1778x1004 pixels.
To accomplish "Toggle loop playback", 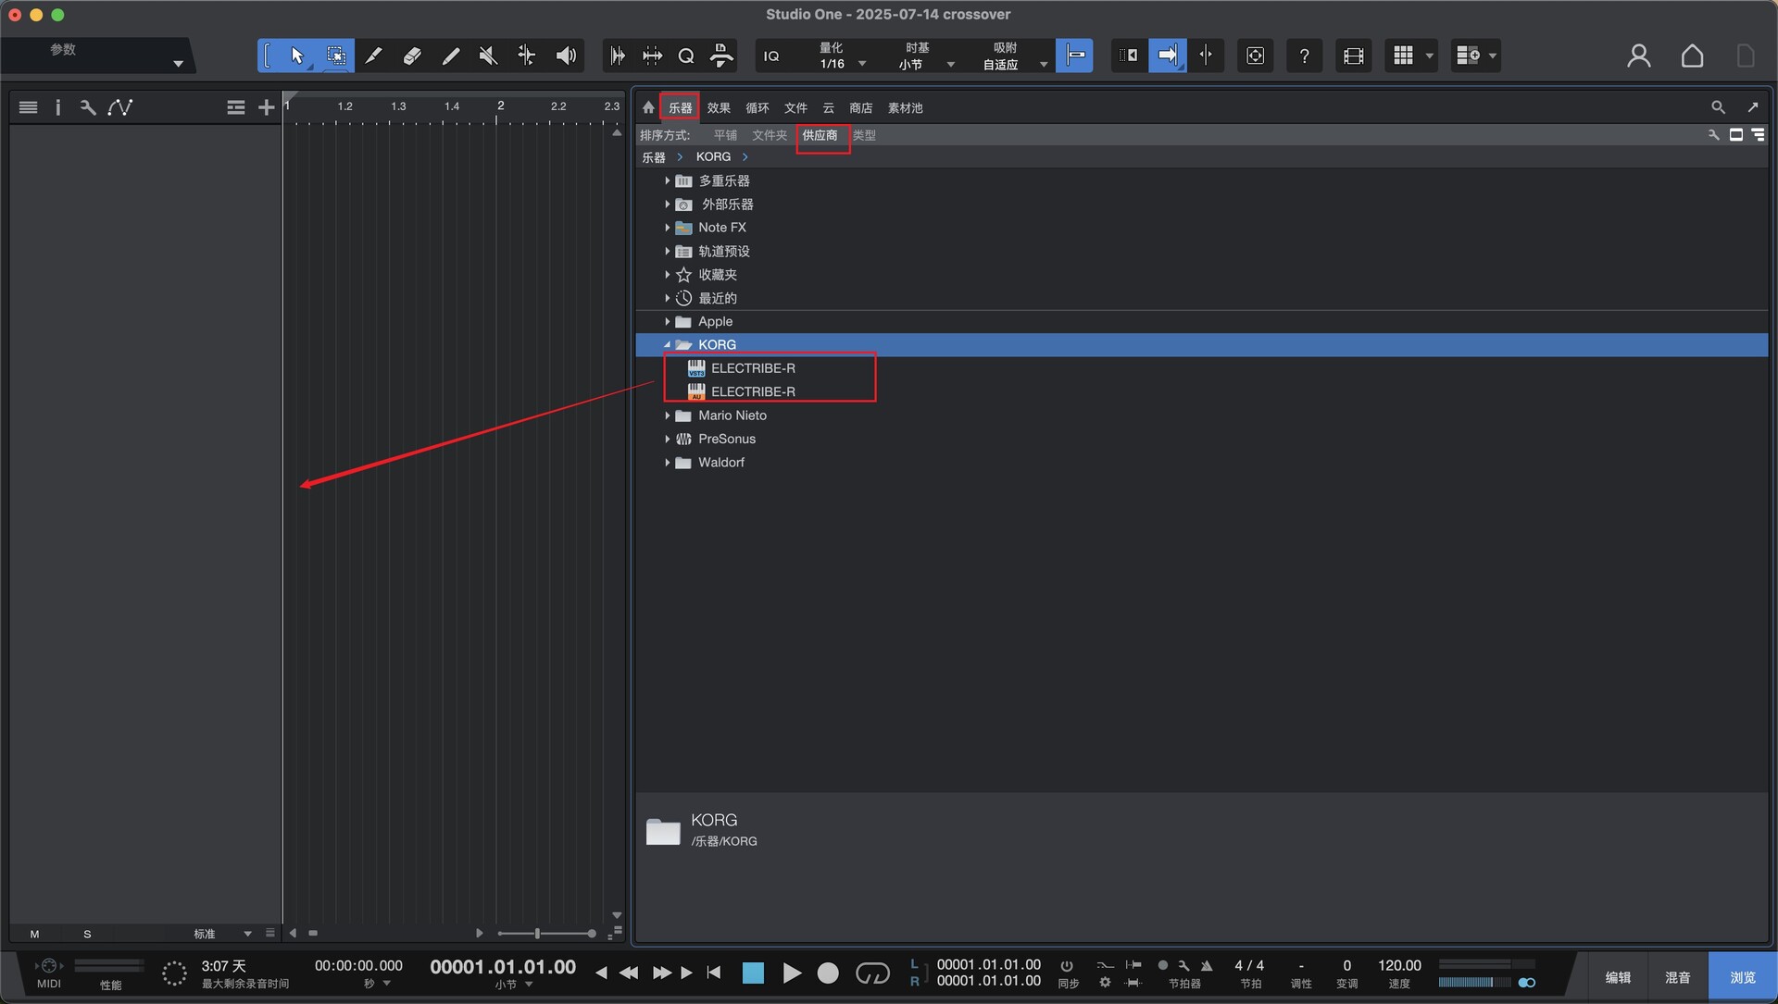I will coord(872,973).
